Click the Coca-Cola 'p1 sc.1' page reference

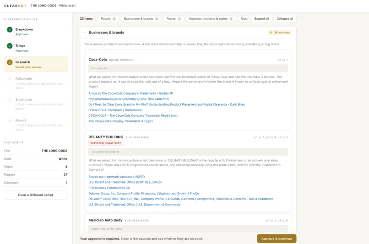[282, 60]
